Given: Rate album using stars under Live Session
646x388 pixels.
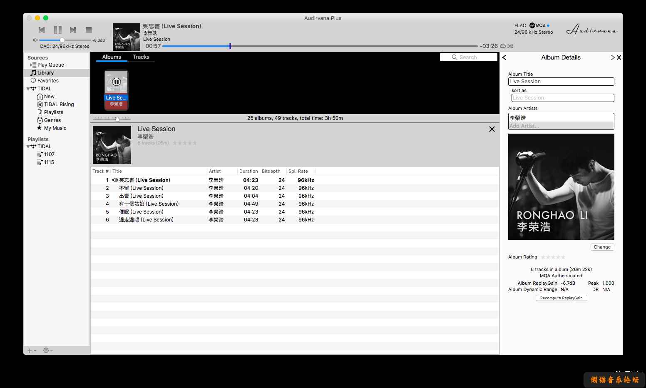Looking at the screenshot, I should (185, 143).
